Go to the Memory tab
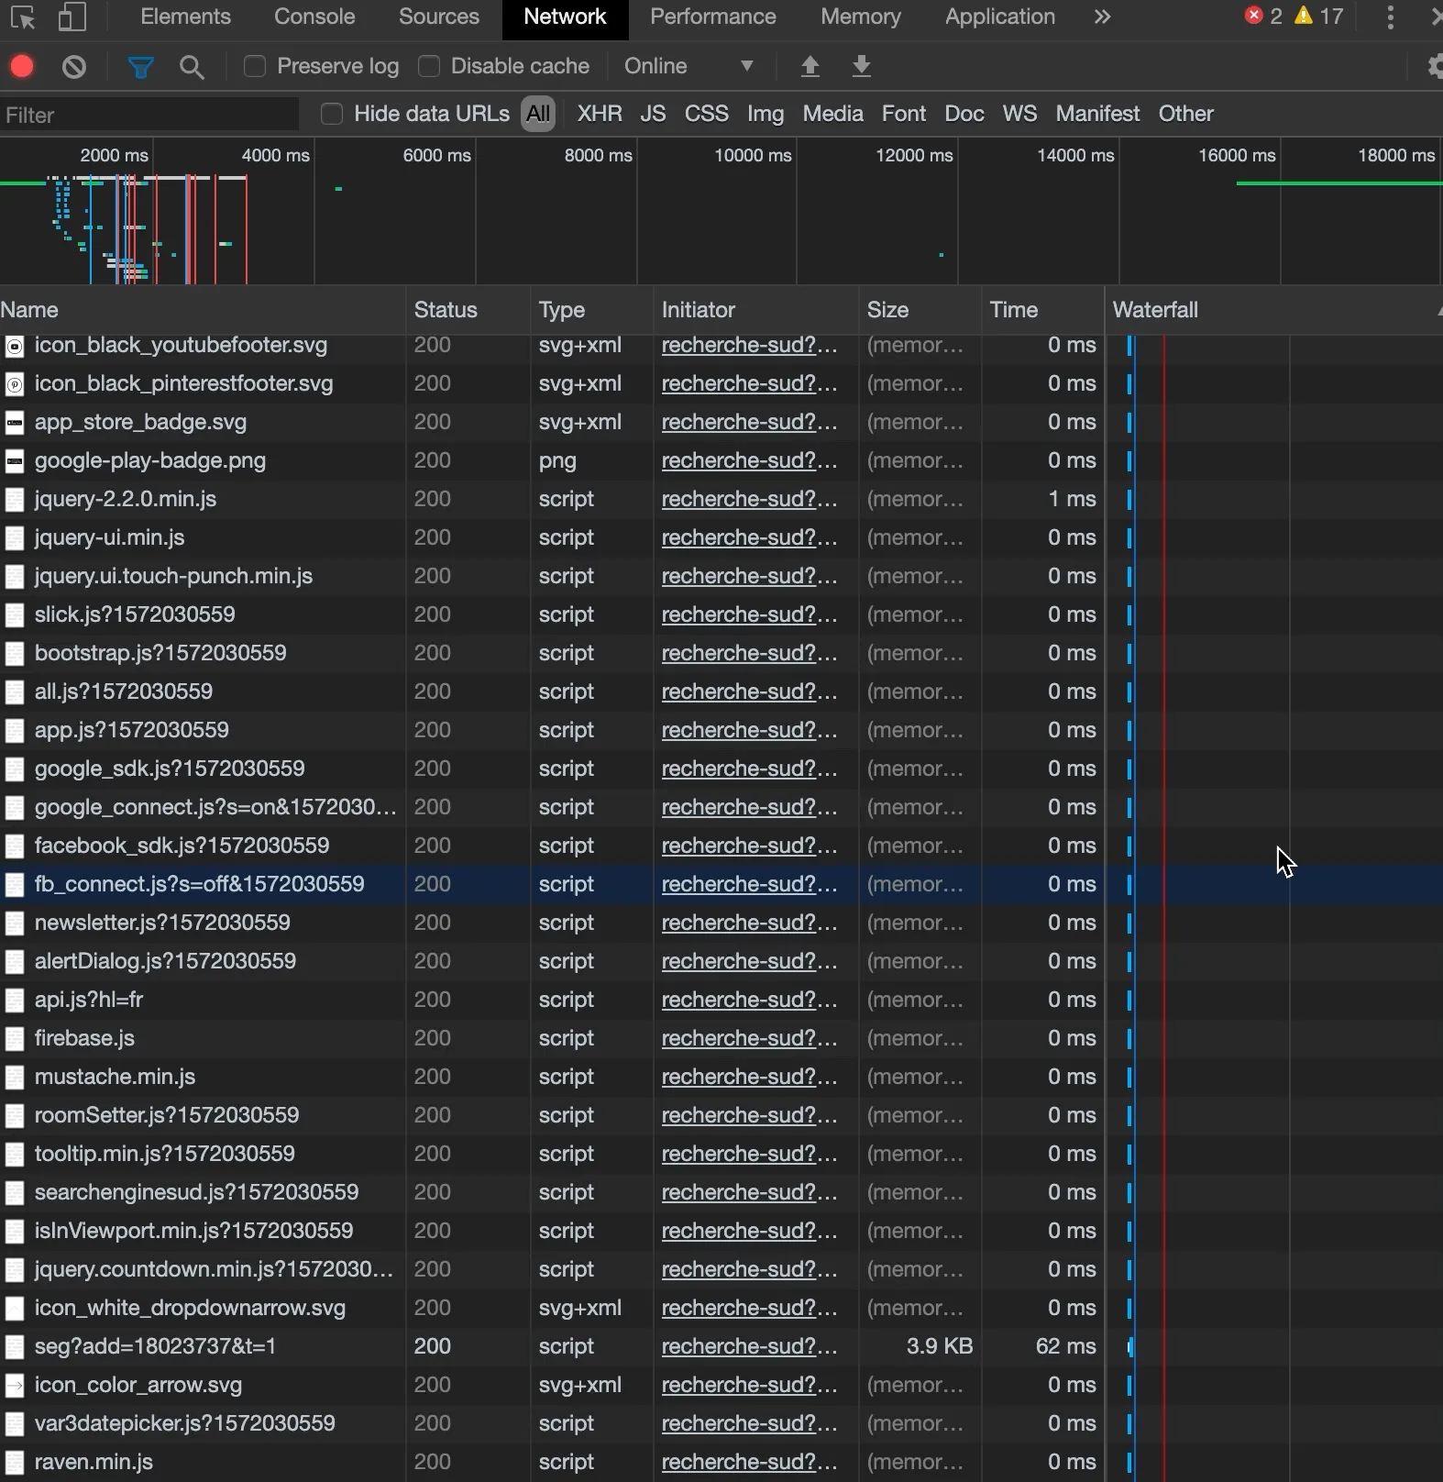1443x1482 pixels. point(861,17)
